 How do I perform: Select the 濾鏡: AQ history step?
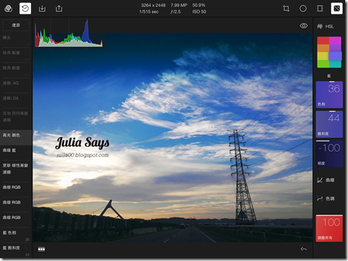(x=16, y=85)
